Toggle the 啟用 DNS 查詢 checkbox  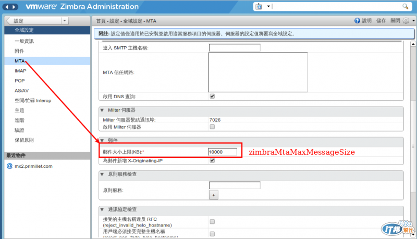pos(212,96)
